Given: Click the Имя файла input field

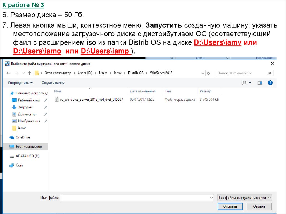Looking at the screenshot, I should 135,198.
